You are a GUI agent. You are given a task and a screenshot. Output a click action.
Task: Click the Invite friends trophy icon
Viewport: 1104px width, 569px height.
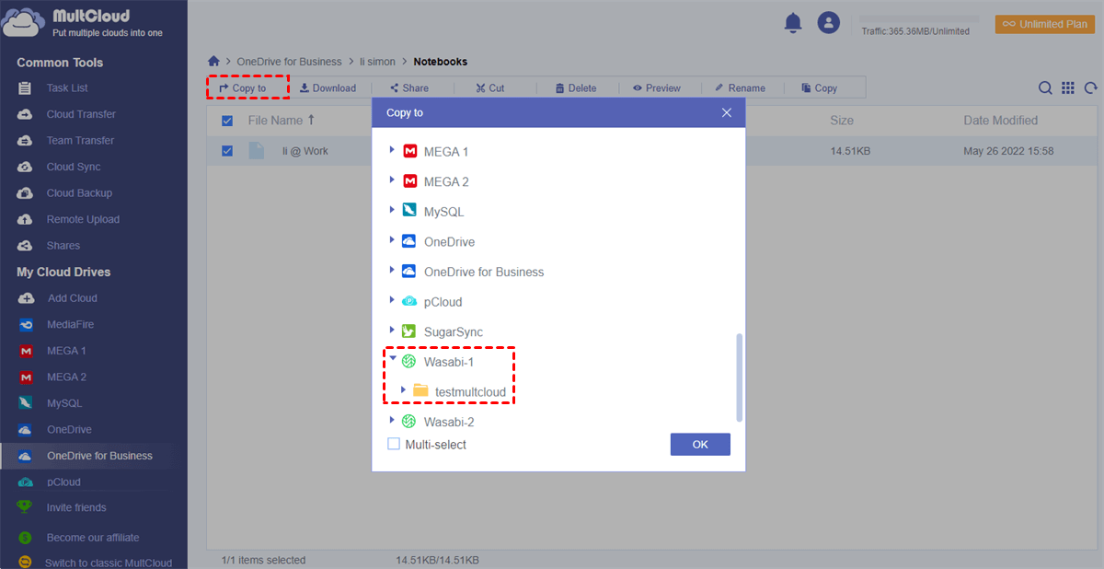[x=27, y=507]
